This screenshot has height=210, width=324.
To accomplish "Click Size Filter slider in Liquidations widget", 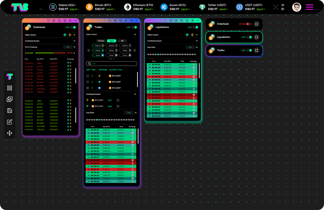I will [x=172, y=54].
